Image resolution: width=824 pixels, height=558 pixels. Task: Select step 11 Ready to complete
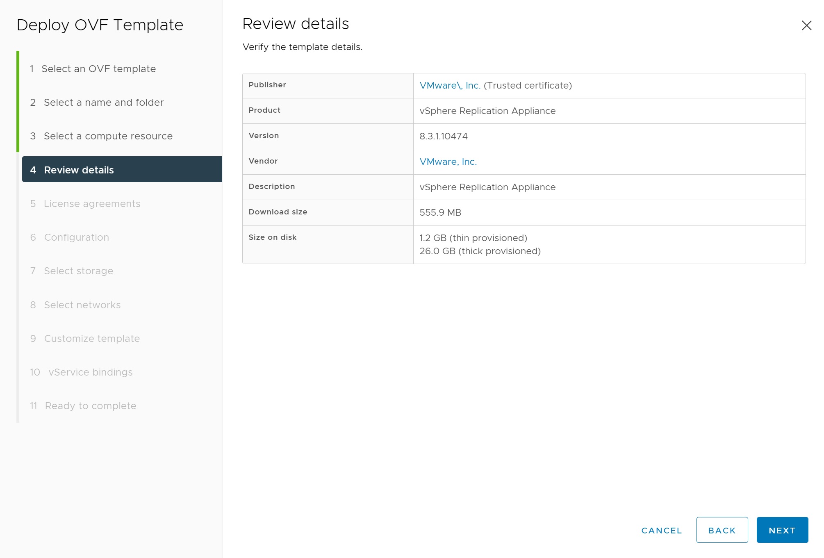point(90,406)
